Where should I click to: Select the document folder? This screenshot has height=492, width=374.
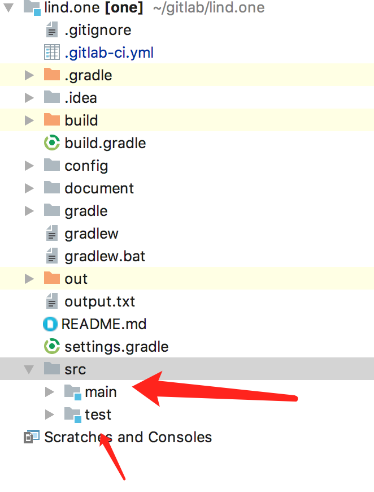[x=99, y=188]
